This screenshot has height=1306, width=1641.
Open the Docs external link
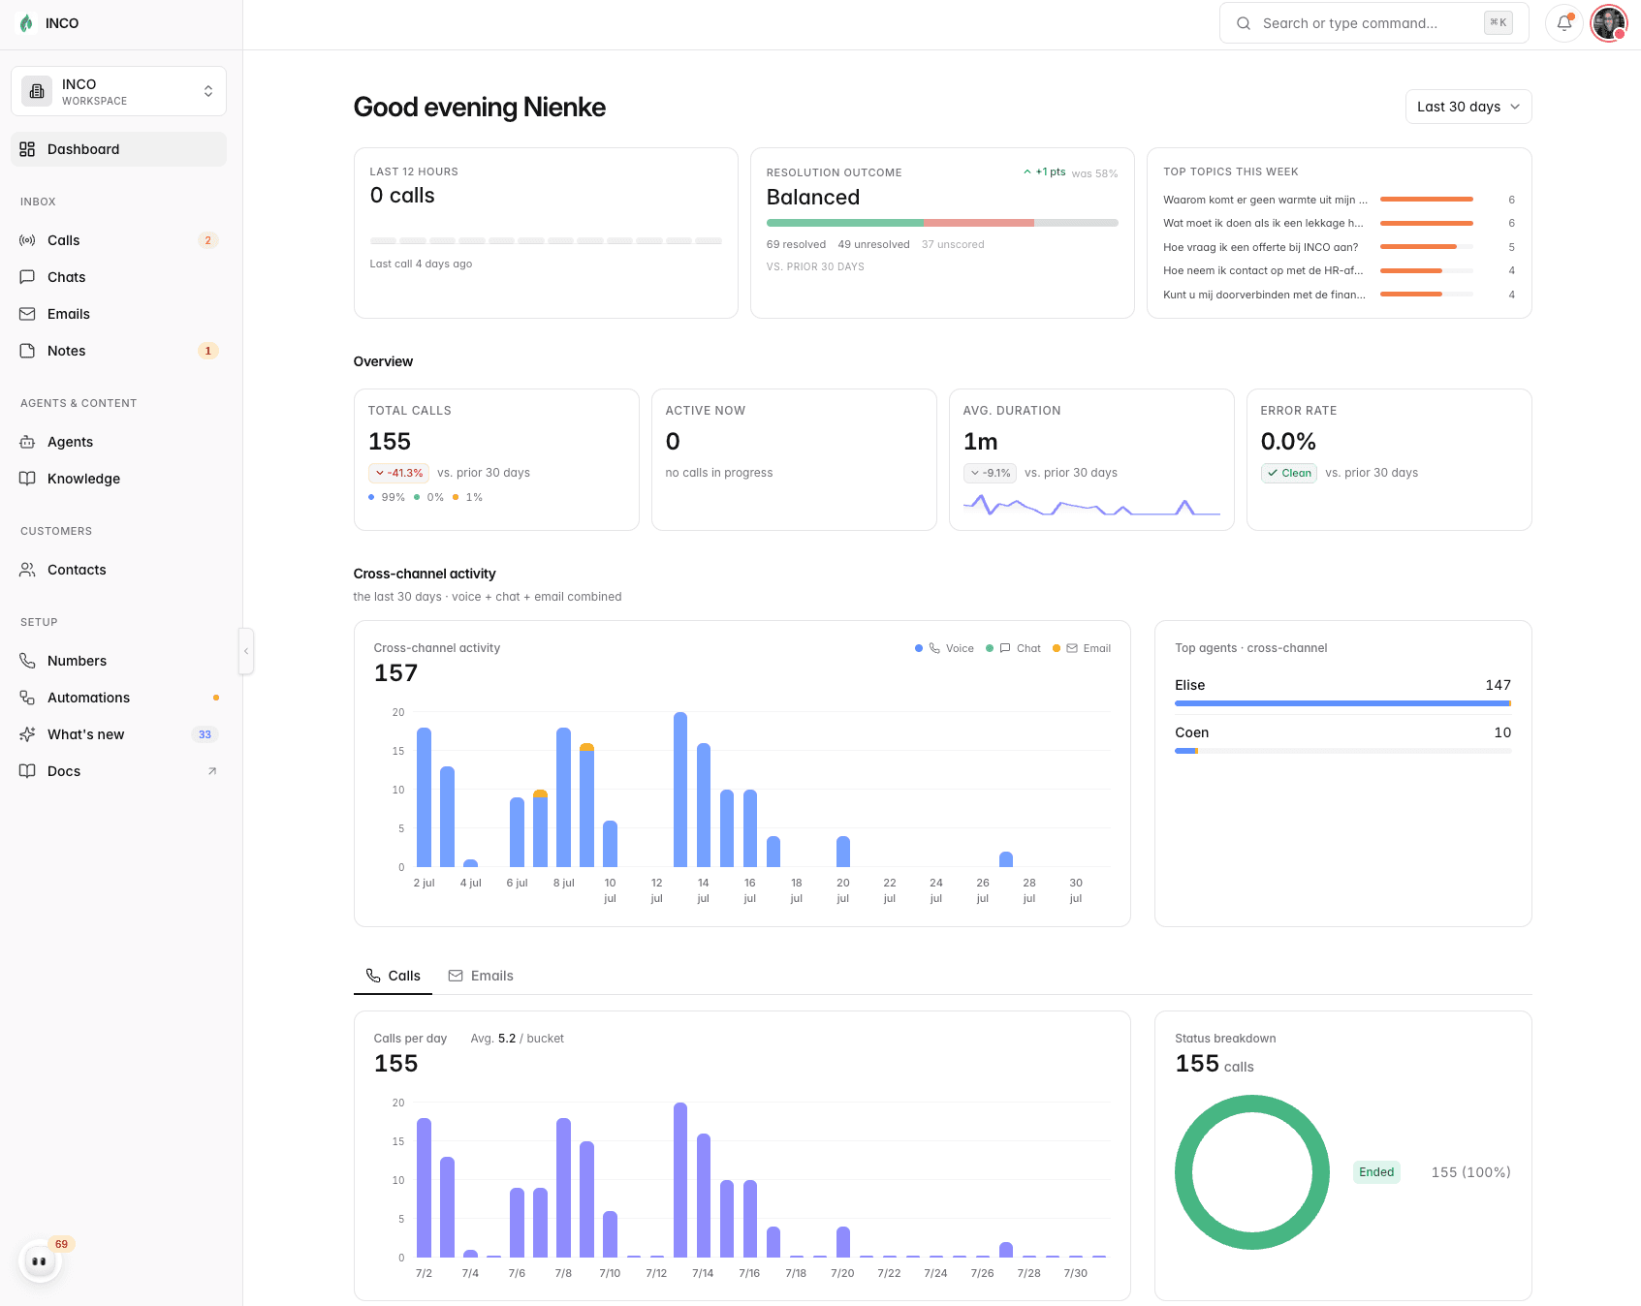point(118,771)
